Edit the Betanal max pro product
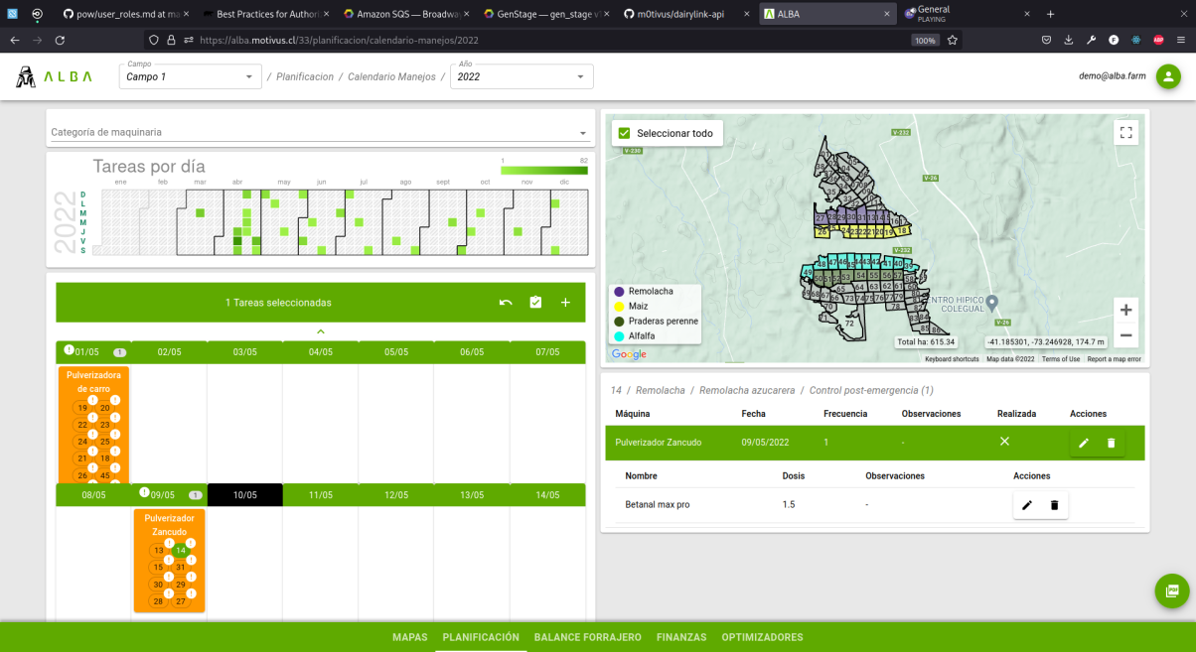The height and width of the screenshot is (652, 1196). [1027, 505]
